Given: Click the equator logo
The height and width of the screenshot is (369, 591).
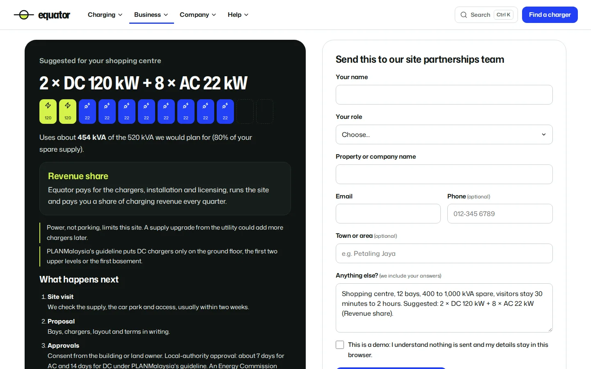Looking at the screenshot, I should pos(42,15).
